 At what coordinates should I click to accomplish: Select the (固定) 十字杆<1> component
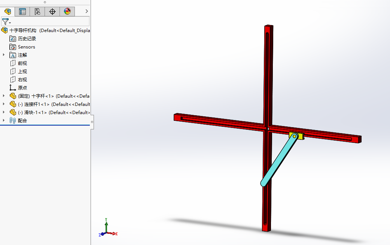click(54, 96)
